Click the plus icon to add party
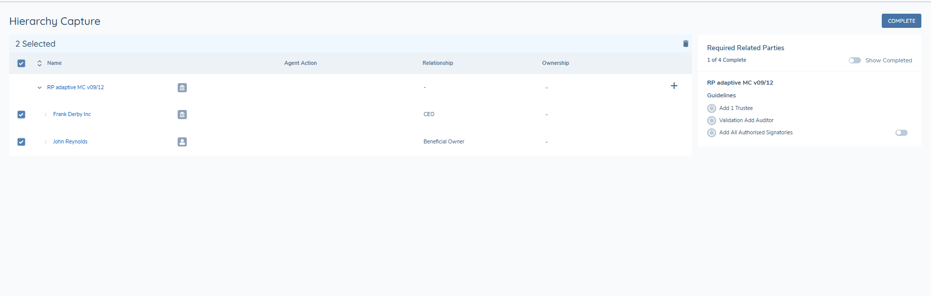 [674, 86]
